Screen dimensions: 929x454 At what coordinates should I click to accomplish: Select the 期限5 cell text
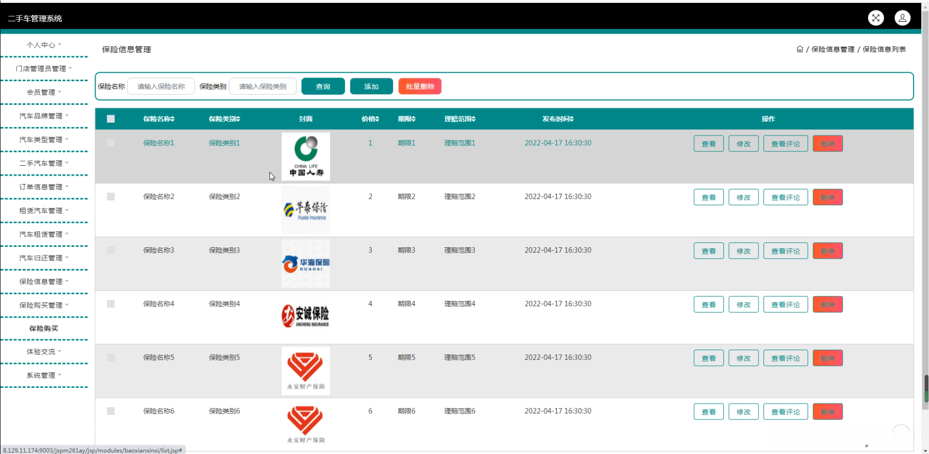point(407,358)
